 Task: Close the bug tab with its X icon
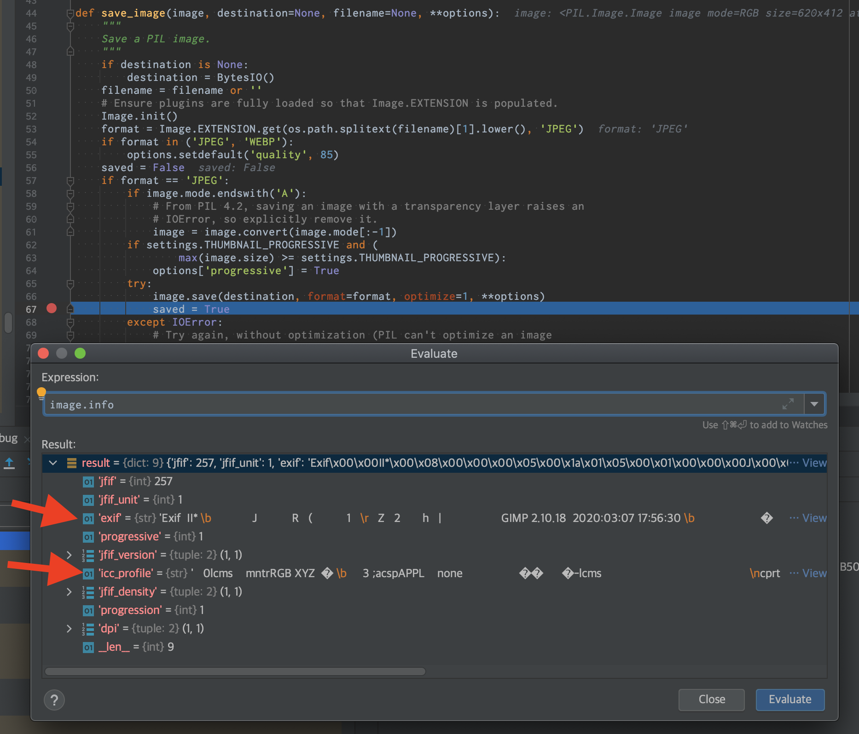point(27,440)
